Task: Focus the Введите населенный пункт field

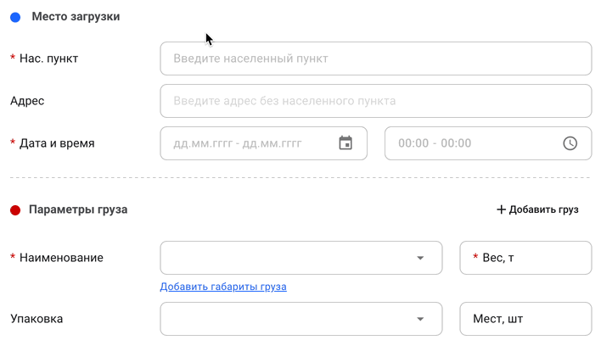Action: click(375, 59)
